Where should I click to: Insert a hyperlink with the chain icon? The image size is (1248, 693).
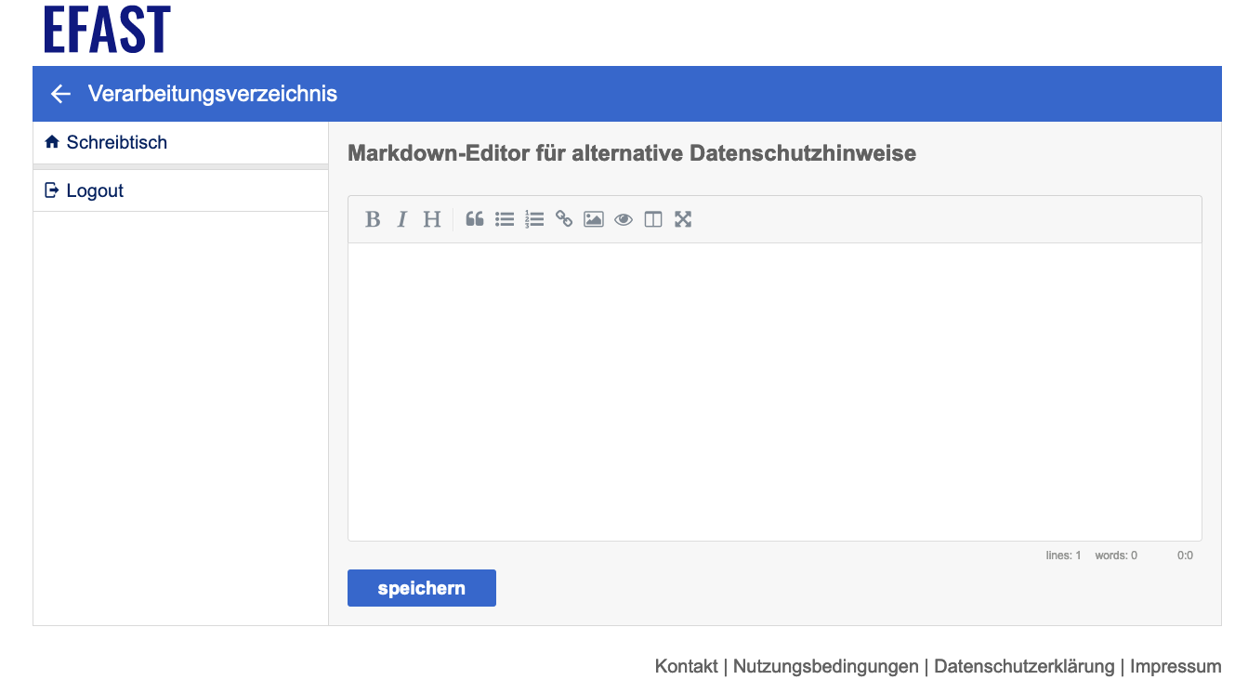[x=564, y=219]
